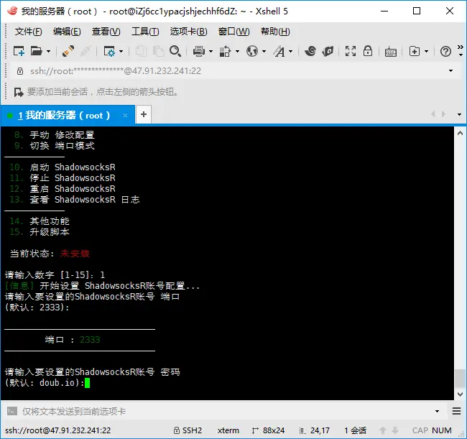467x439 pixels.
Task: Click the SSH2 status bar entry
Action: coord(188,430)
